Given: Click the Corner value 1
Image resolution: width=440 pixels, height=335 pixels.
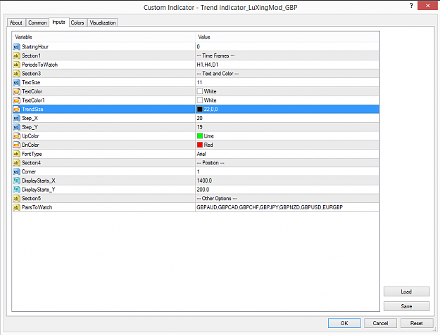Looking at the screenshot, I should [x=198, y=171].
